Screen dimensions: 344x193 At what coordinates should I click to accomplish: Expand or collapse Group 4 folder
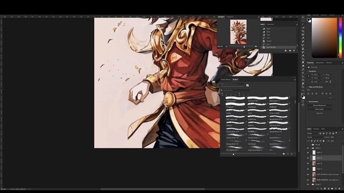pyautogui.click(x=311, y=148)
